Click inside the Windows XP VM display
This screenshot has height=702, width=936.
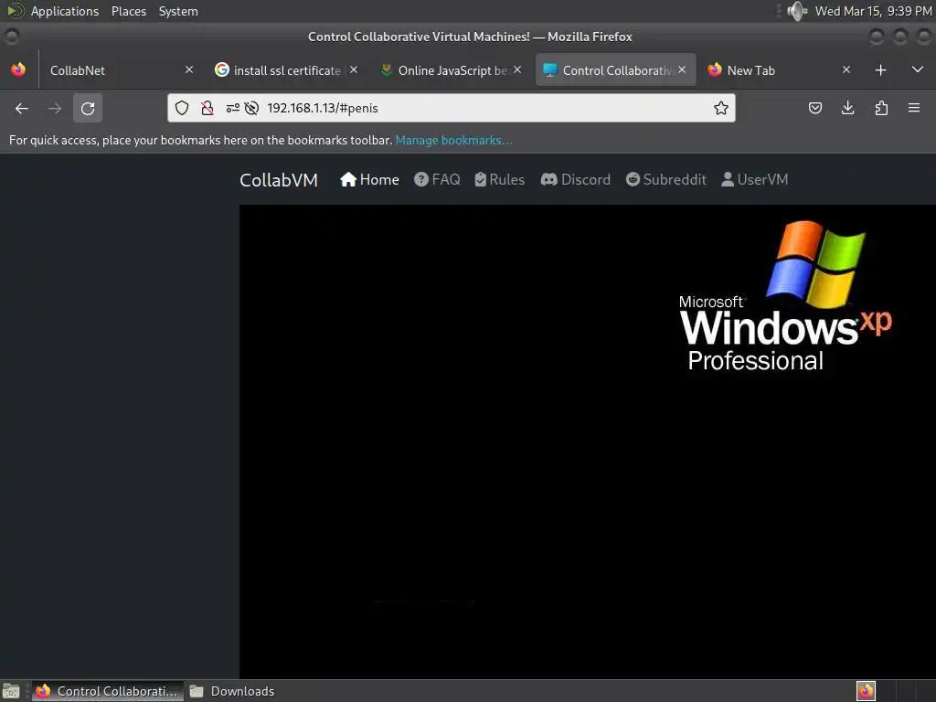coord(588,441)
